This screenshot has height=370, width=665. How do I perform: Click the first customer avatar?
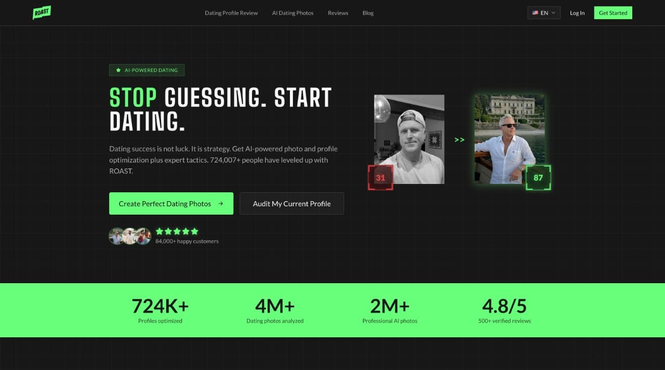[x=116, y=236]
